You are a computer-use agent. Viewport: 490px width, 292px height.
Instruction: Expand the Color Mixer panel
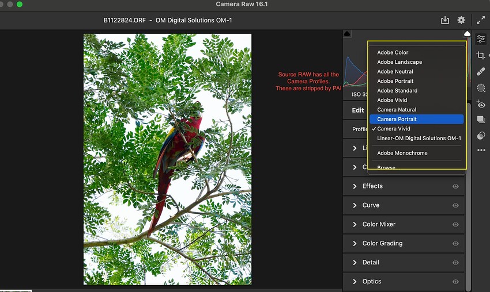click(355, 224)
